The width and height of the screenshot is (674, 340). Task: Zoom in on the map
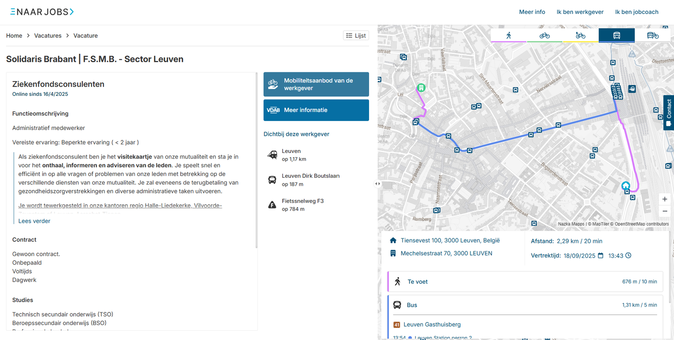(x=665, y=199)
